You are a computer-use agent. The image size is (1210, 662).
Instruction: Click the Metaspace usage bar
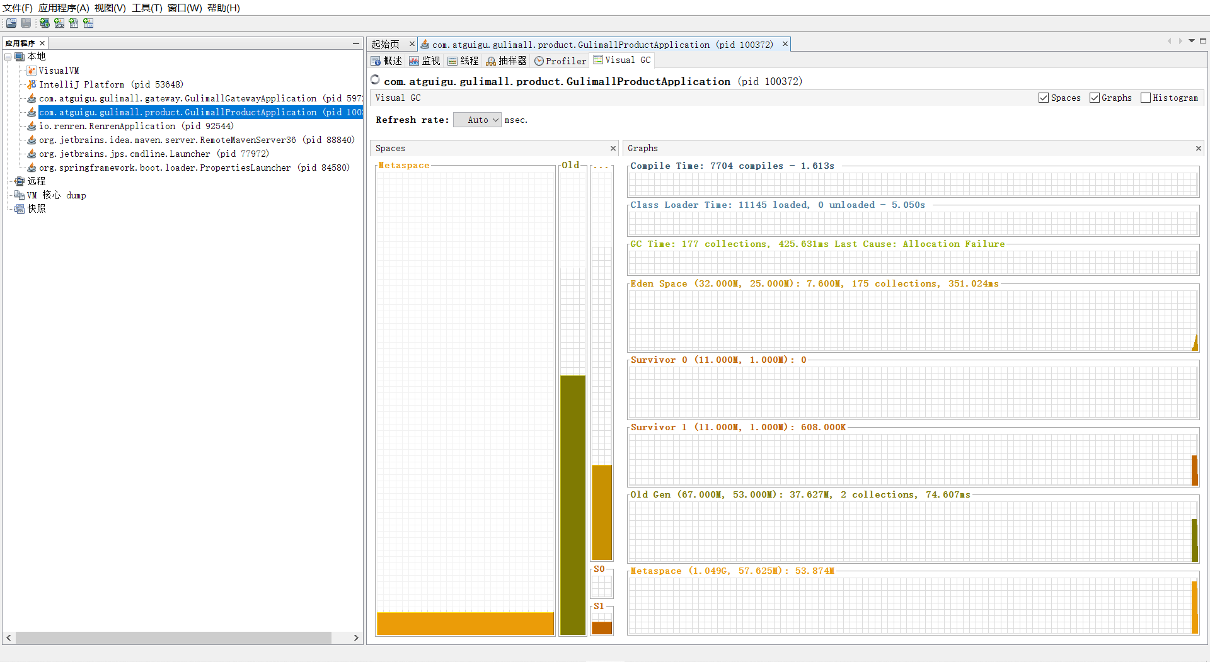pyautogui.click(x=465, y=624)
